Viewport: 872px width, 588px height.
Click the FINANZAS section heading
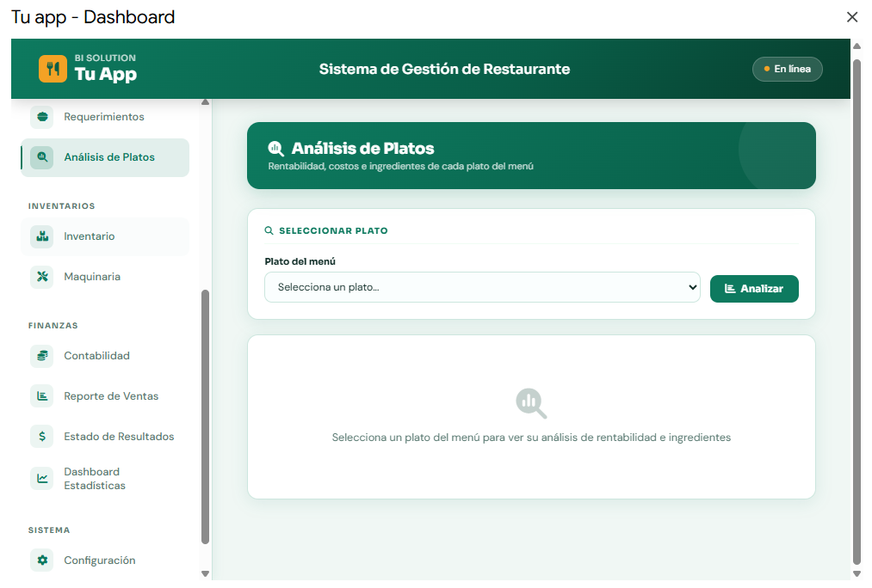(53, 325)
